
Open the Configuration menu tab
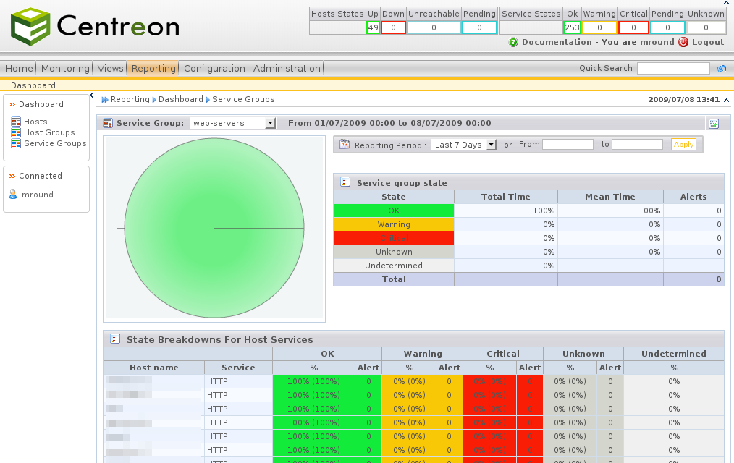click(x=214, y=68)
